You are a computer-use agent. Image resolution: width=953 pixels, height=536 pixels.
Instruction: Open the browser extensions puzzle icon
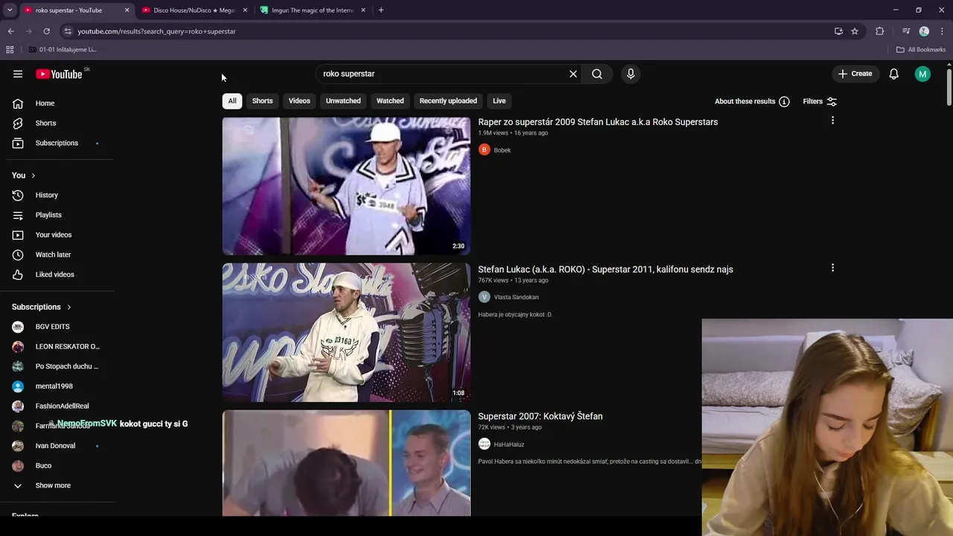(x=880, y=31)
